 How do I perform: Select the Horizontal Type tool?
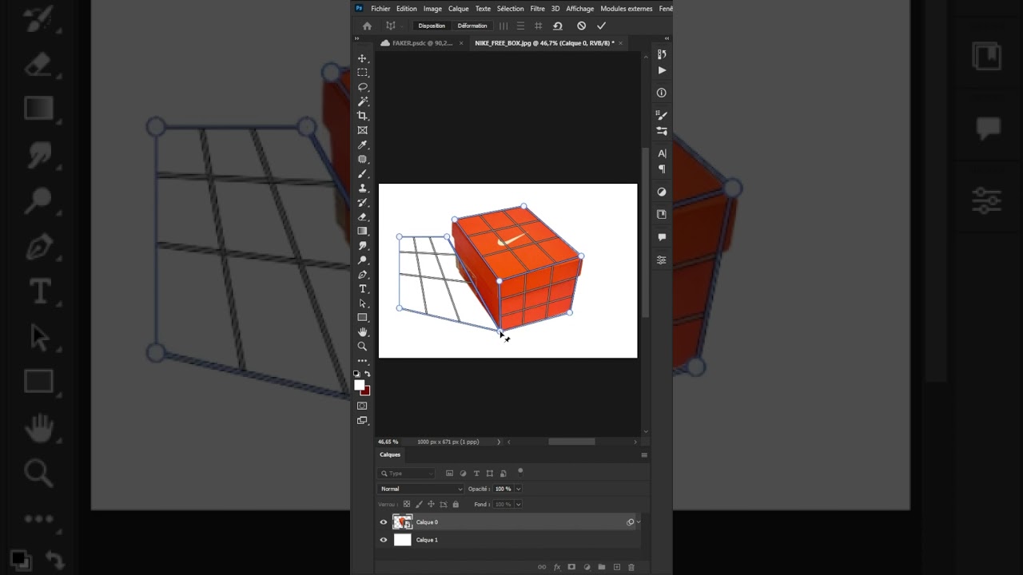point(362,289)
